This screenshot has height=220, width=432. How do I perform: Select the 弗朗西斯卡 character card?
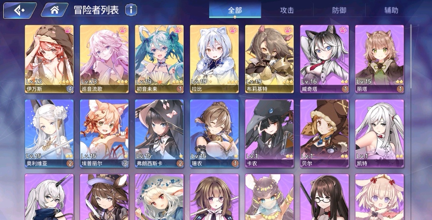coord(159,134)
